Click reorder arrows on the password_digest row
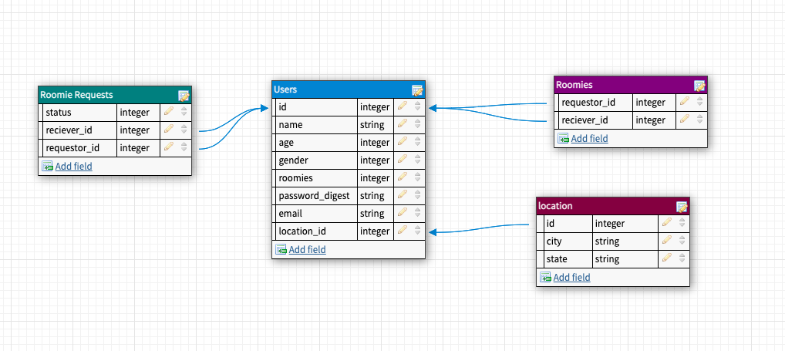Image resolution: width=785 pixels, height=351 pixels. click(x=417, y=195)
